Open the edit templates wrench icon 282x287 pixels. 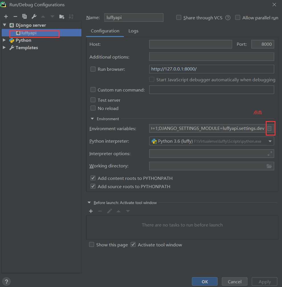[x=34, y=16]
